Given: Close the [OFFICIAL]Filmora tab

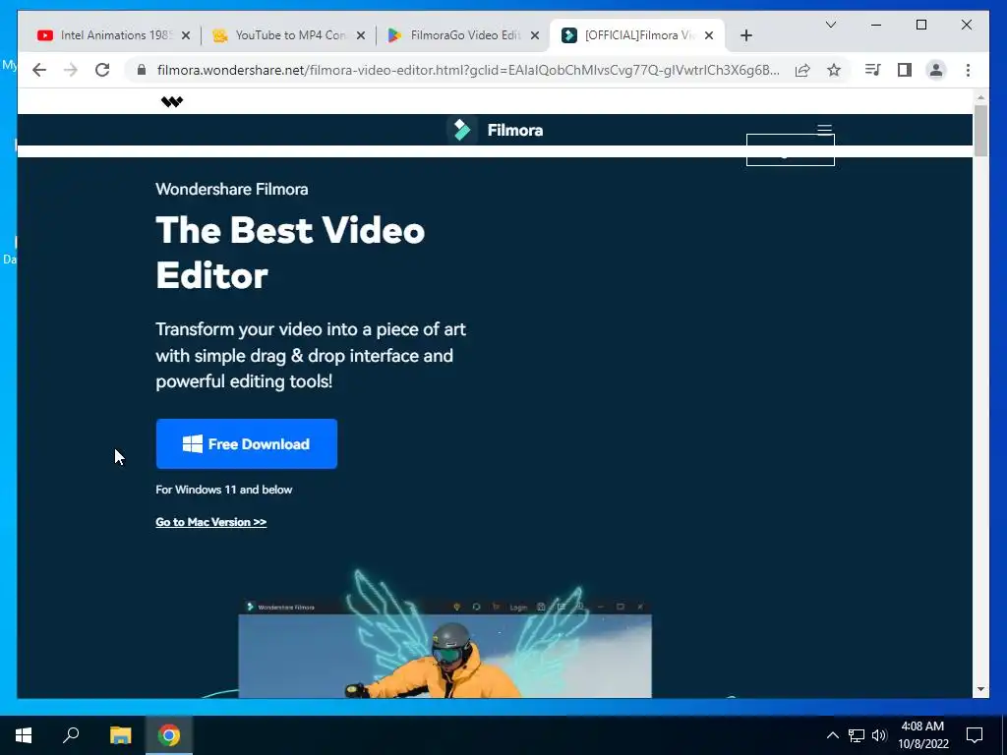Looking at the screenshot, I should tap(709, 35).
